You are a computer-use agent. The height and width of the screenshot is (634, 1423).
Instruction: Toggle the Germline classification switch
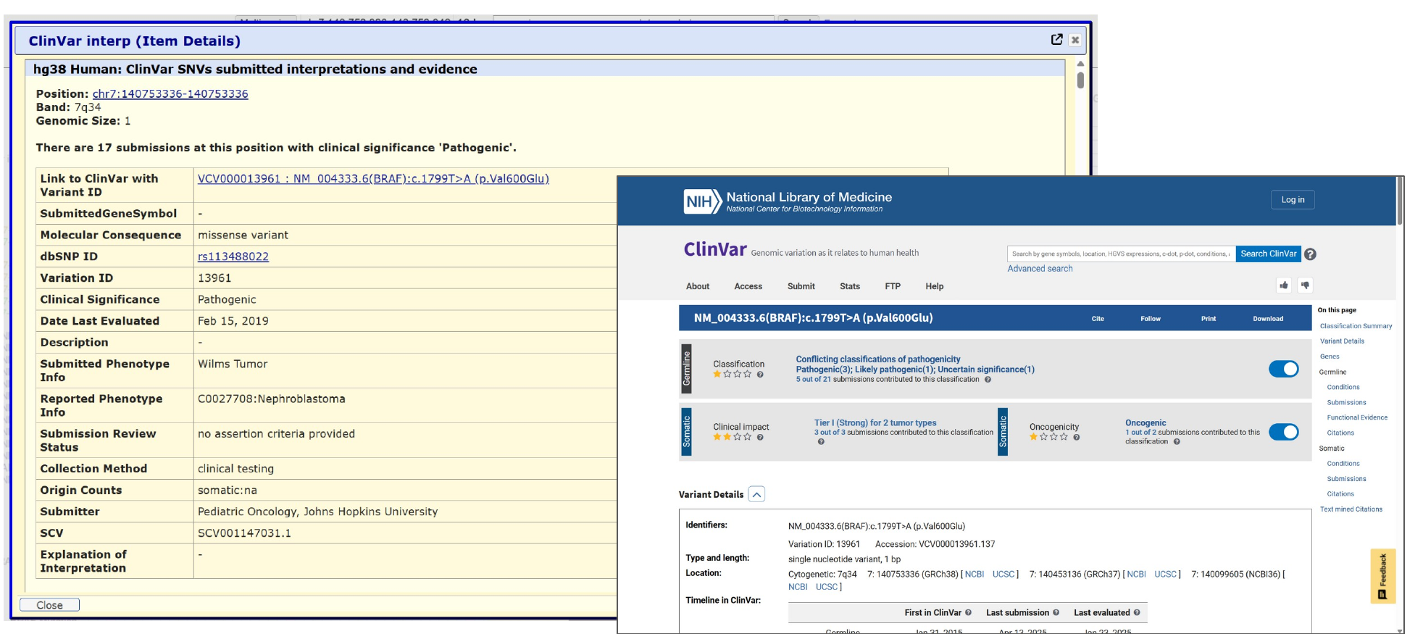pyautogui.click(x=1284, y=369)
